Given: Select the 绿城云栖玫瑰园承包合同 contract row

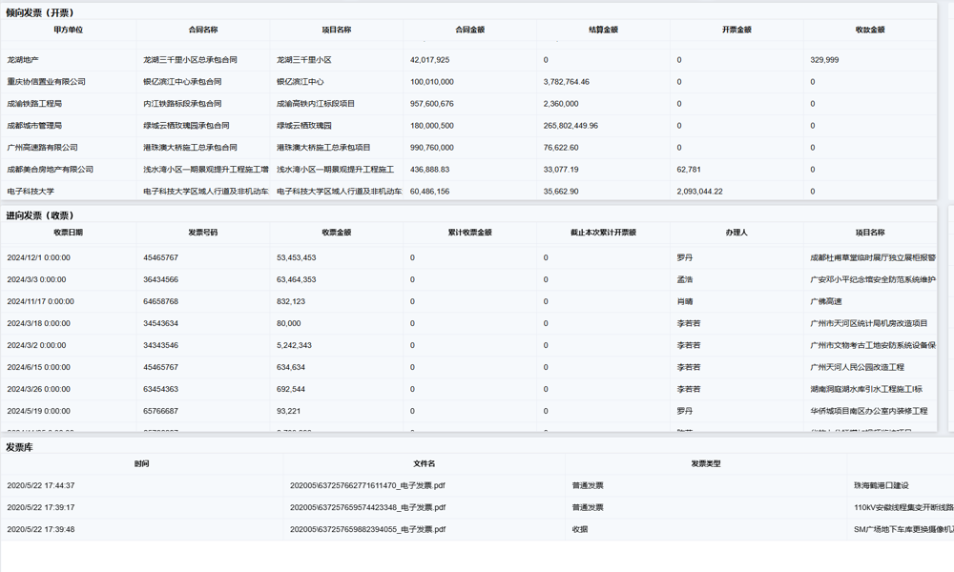Looking at the screenshot, I should pos(186,126).
